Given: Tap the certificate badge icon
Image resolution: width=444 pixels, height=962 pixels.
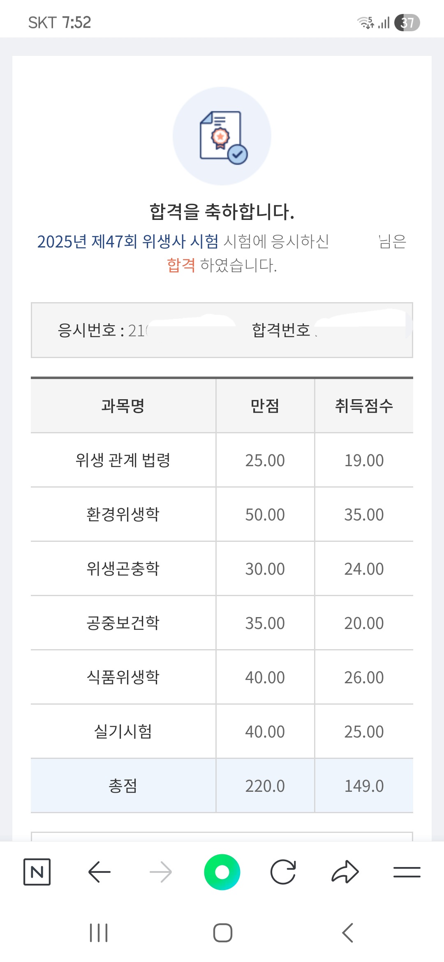Looking at the screenshot, I should tap(222, 136).
